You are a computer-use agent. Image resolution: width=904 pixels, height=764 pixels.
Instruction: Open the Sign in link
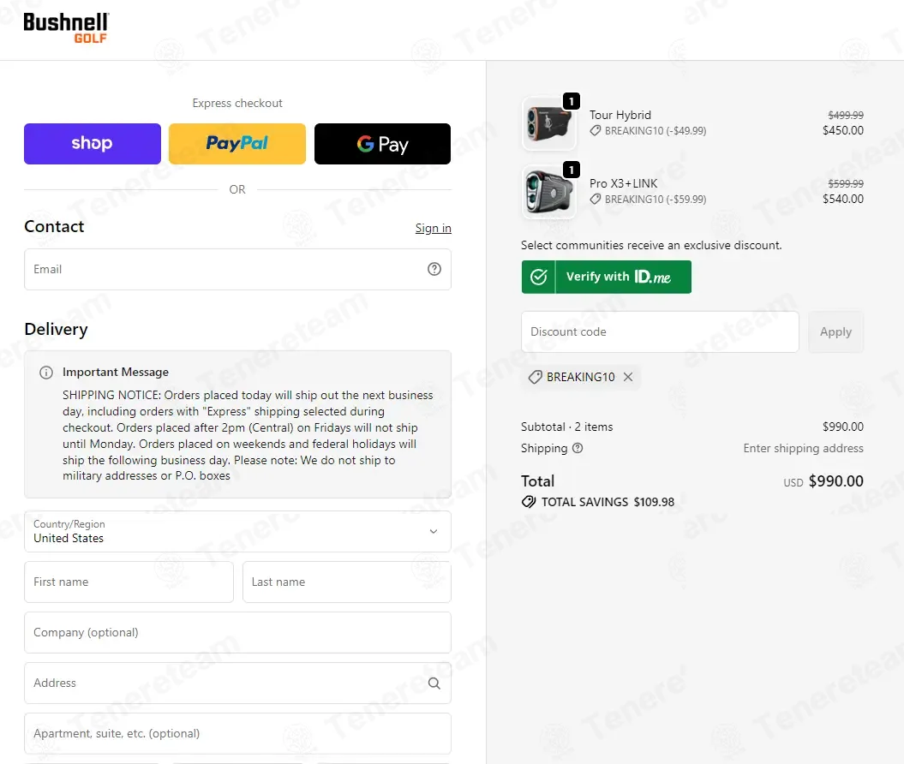pos(433,228)
